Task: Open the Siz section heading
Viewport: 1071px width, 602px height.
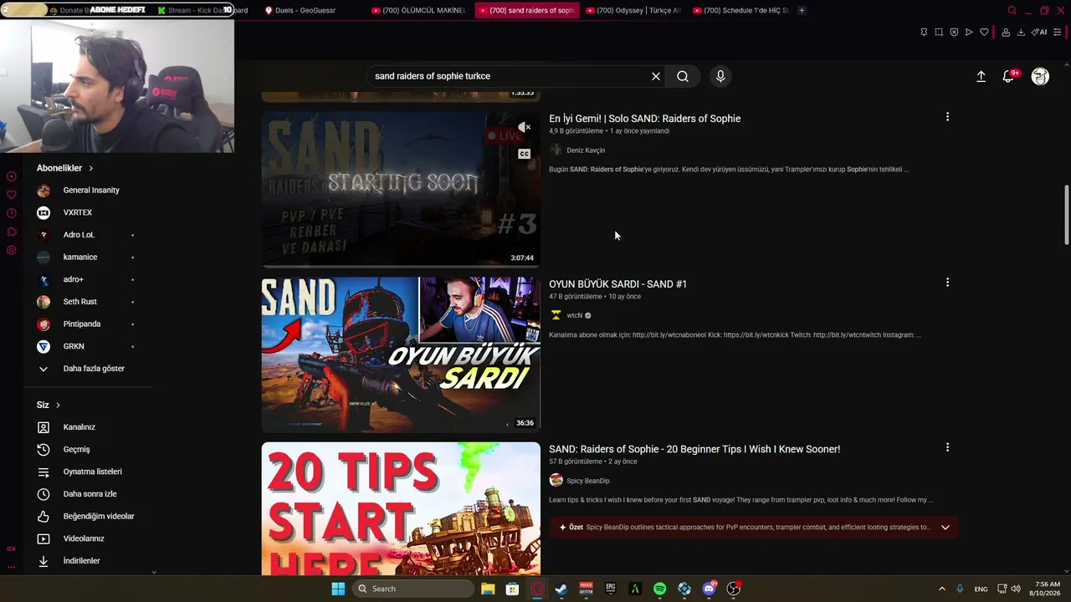Action: 49,405
